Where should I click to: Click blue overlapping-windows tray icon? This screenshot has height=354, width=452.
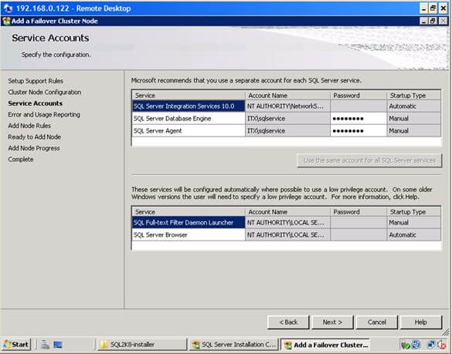(431, 344)
